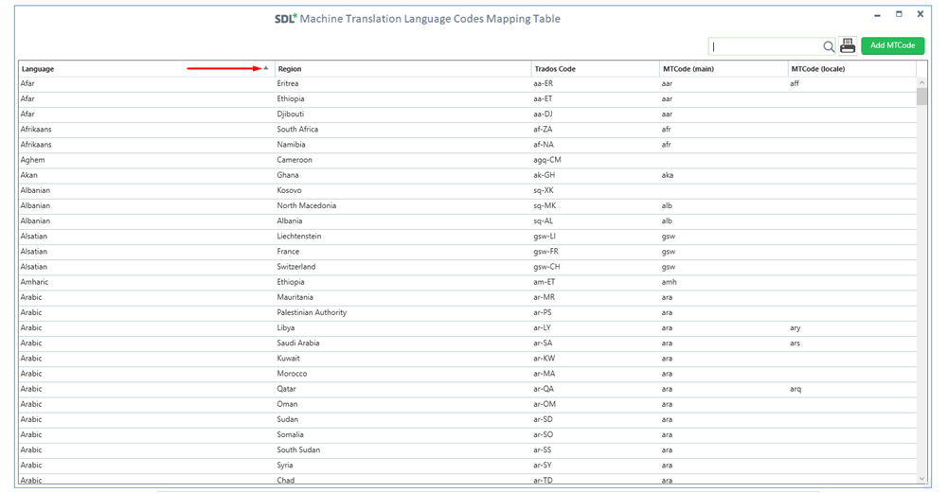Select the Syria region cell
Viewport: 947px width, 493px height.
tap(284, 466)
